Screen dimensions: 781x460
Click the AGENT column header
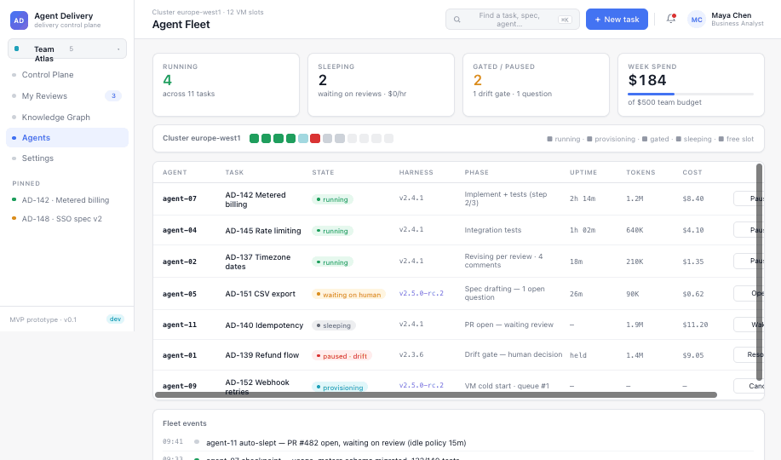[175, 172]
